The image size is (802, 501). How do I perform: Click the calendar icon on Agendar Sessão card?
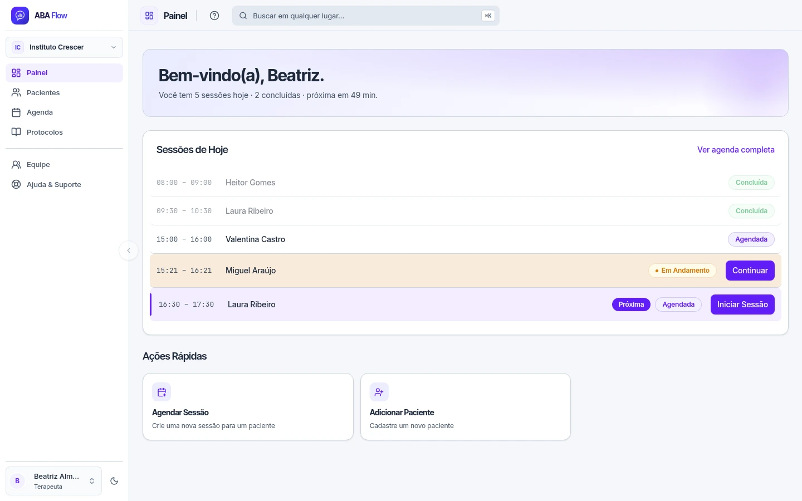click(x=162, y=392)
